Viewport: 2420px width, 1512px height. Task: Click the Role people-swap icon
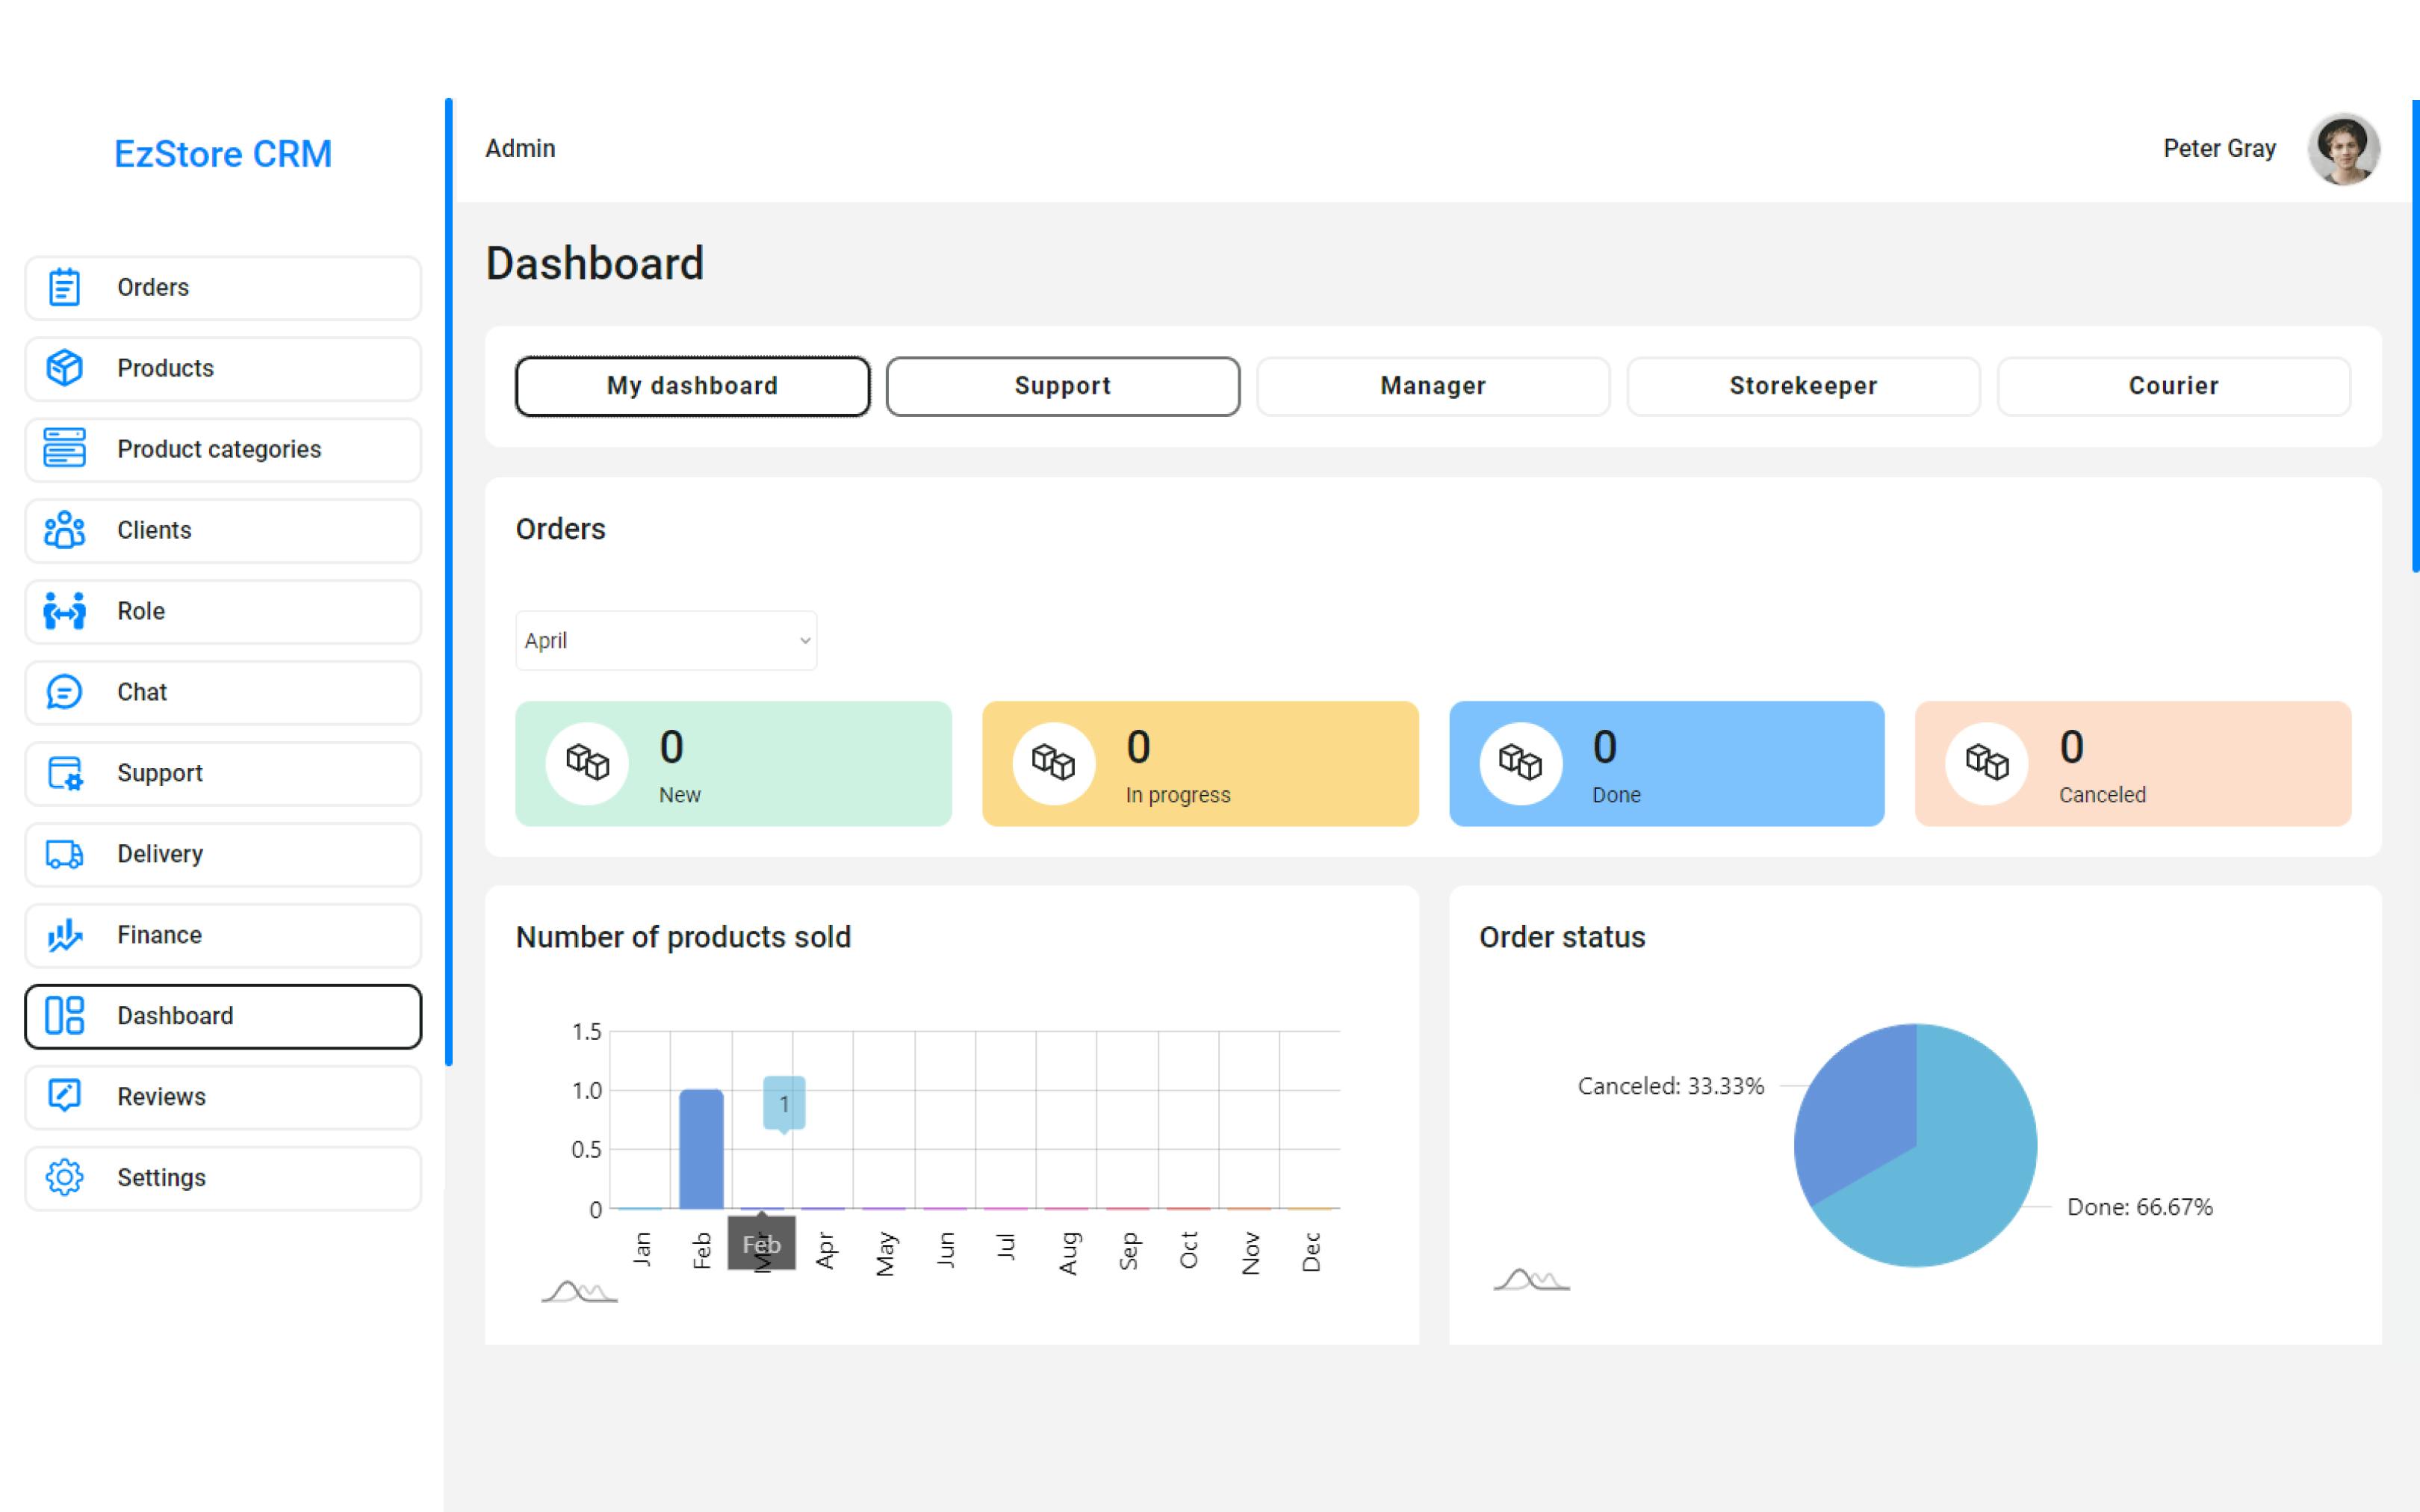64,611
